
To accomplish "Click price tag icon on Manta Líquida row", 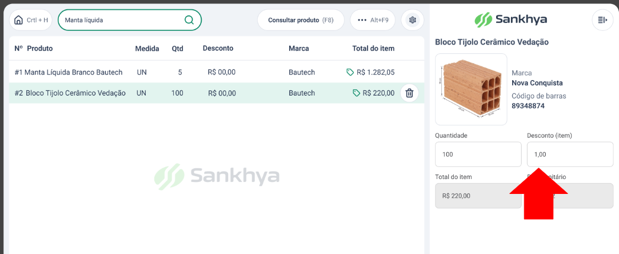I will point(350,72).
